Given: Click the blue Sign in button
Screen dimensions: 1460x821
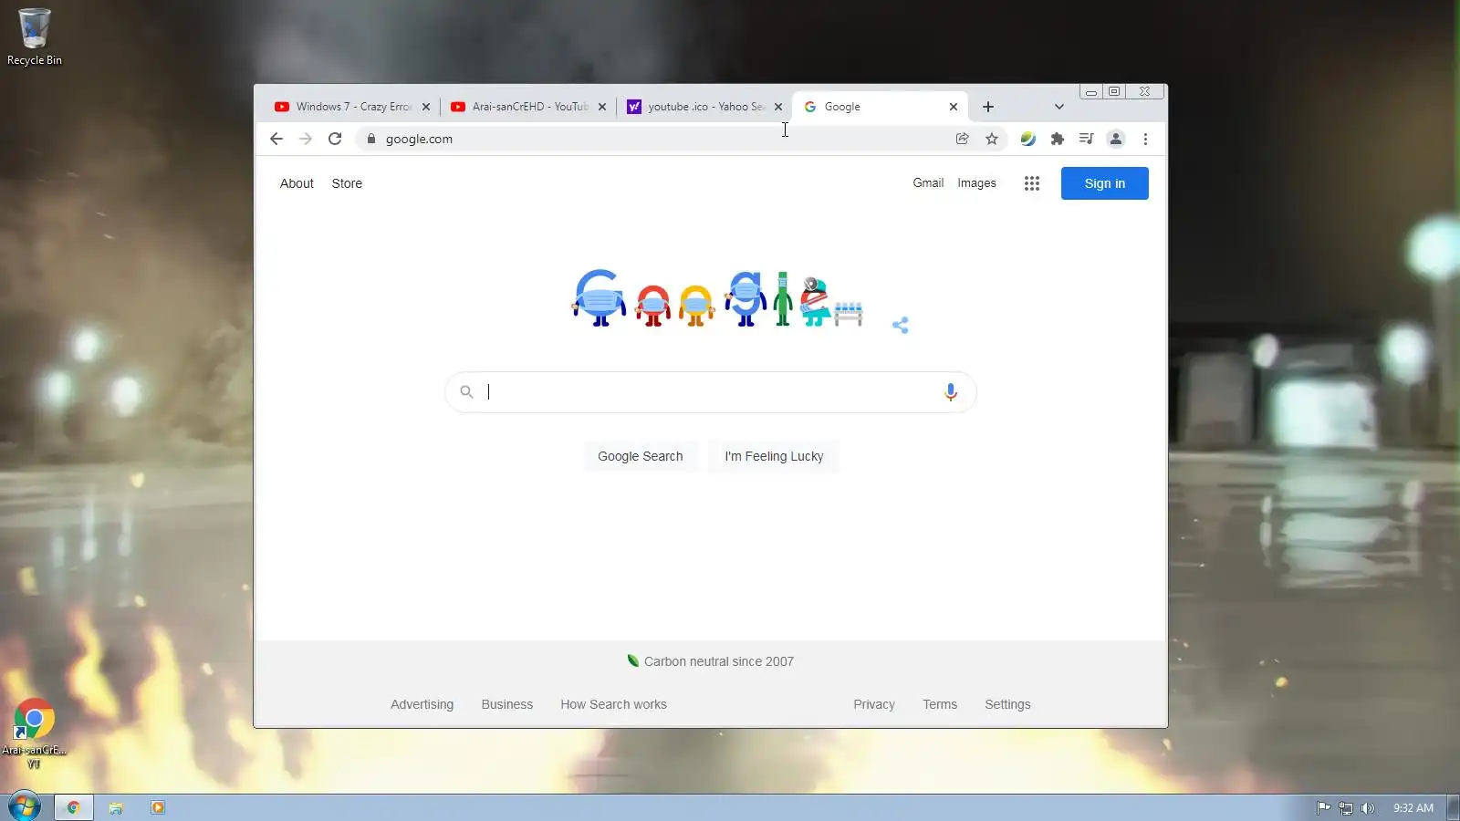Looking at the screenshot, I should pyautogui.click(x=1104, y=183).
